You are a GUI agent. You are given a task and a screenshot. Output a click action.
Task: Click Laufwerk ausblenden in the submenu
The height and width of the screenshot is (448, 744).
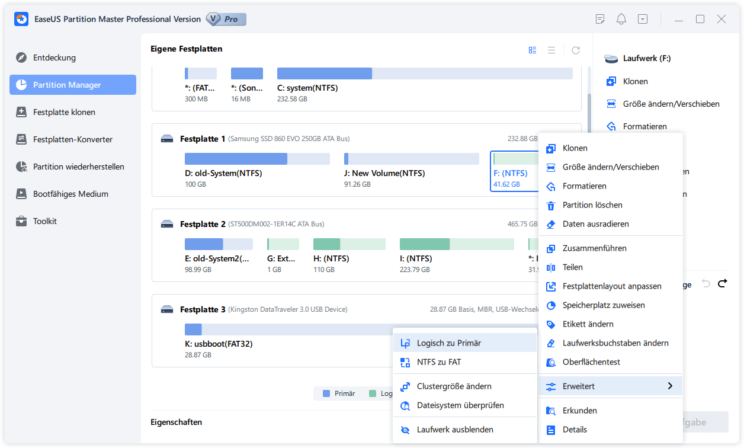click(x=465, y=430)
